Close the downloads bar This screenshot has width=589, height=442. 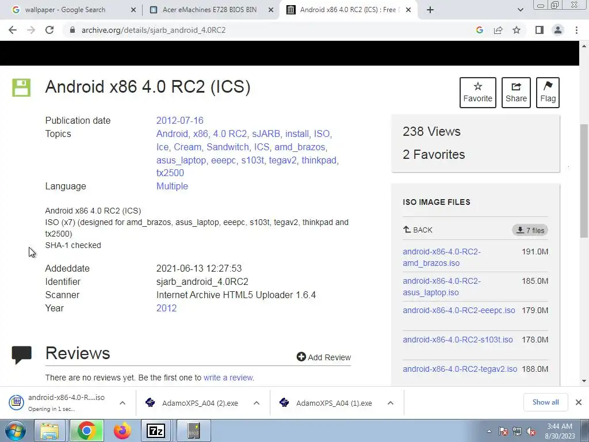point(579,402)
